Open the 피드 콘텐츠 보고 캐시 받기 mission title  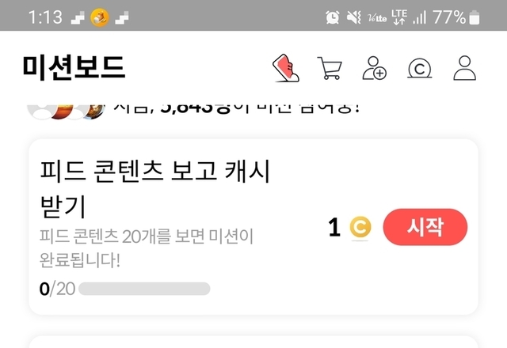[154, 188]
